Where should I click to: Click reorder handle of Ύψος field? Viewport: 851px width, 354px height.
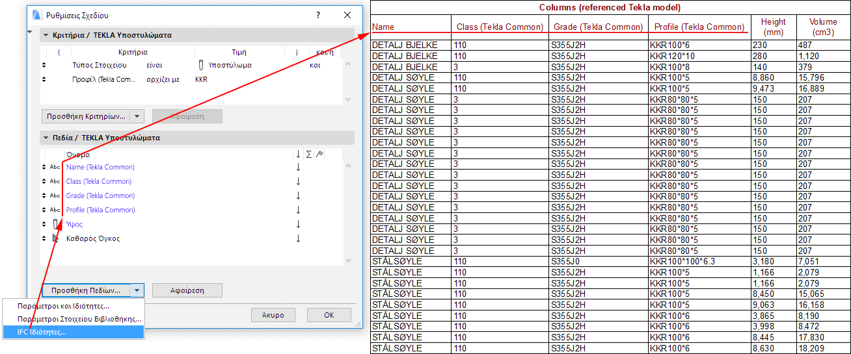coord(44,224)
